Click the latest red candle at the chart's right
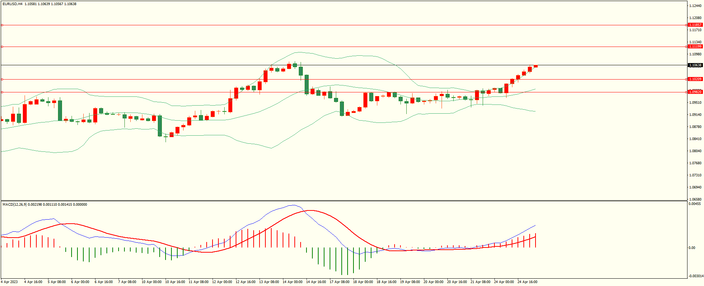The image size is (704, 286). pos(536,66)
